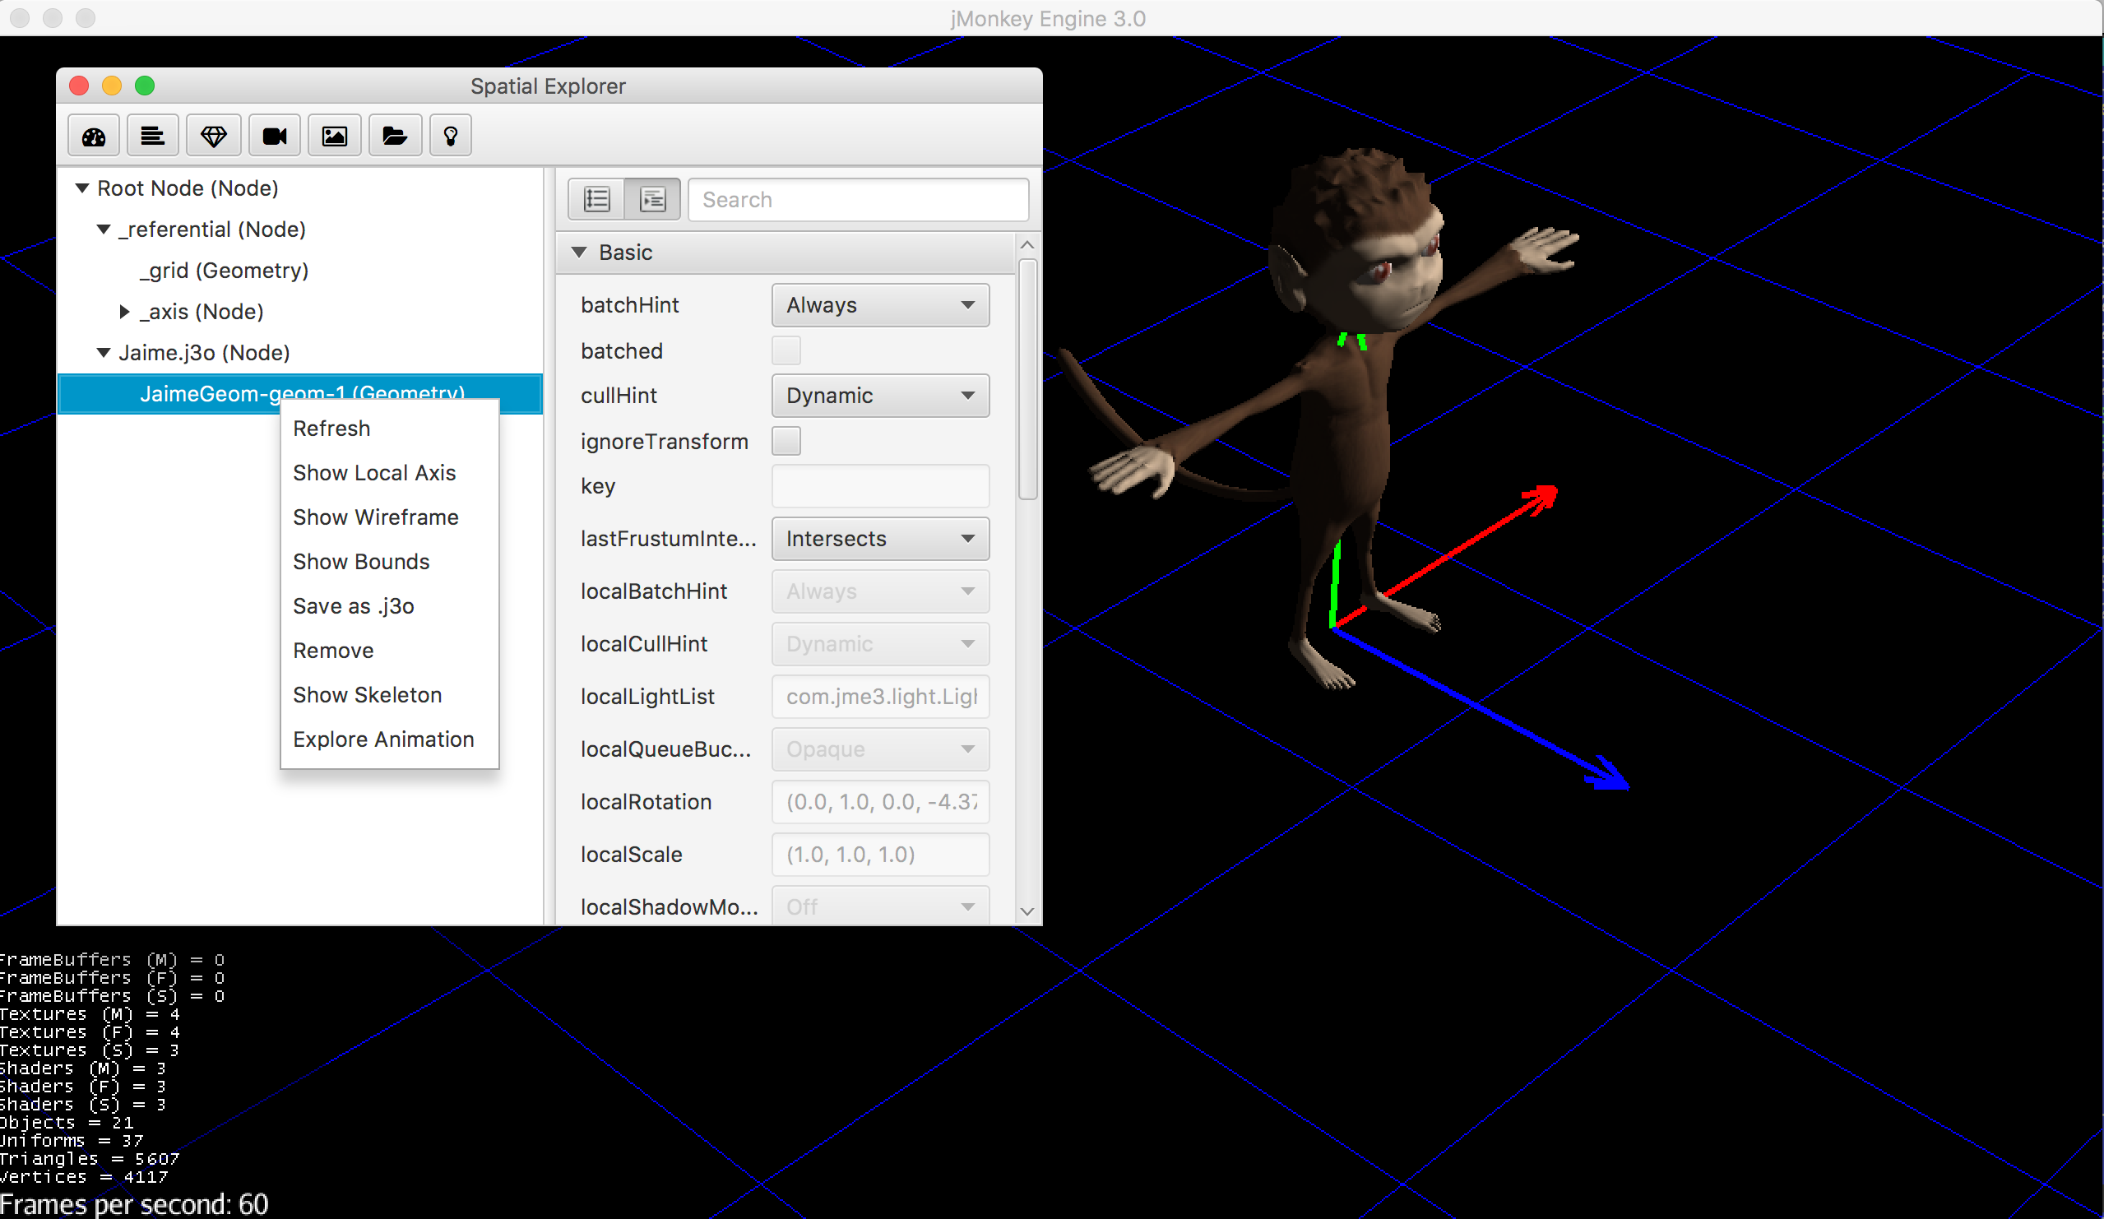
Task: Toggle the batched checkbox
Action: coord(786,350)
